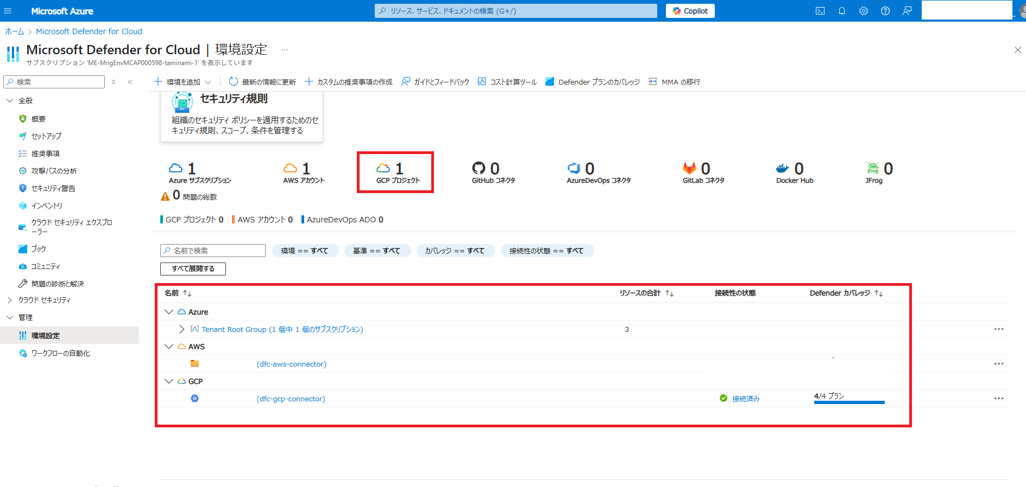Open Defender プランのカバレッジ
Viewport: 1026px width, 487px height.
click(x=593, y=82)
